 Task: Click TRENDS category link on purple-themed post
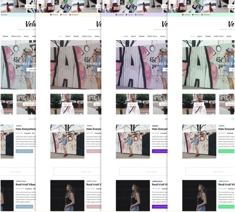pos(155,126)
